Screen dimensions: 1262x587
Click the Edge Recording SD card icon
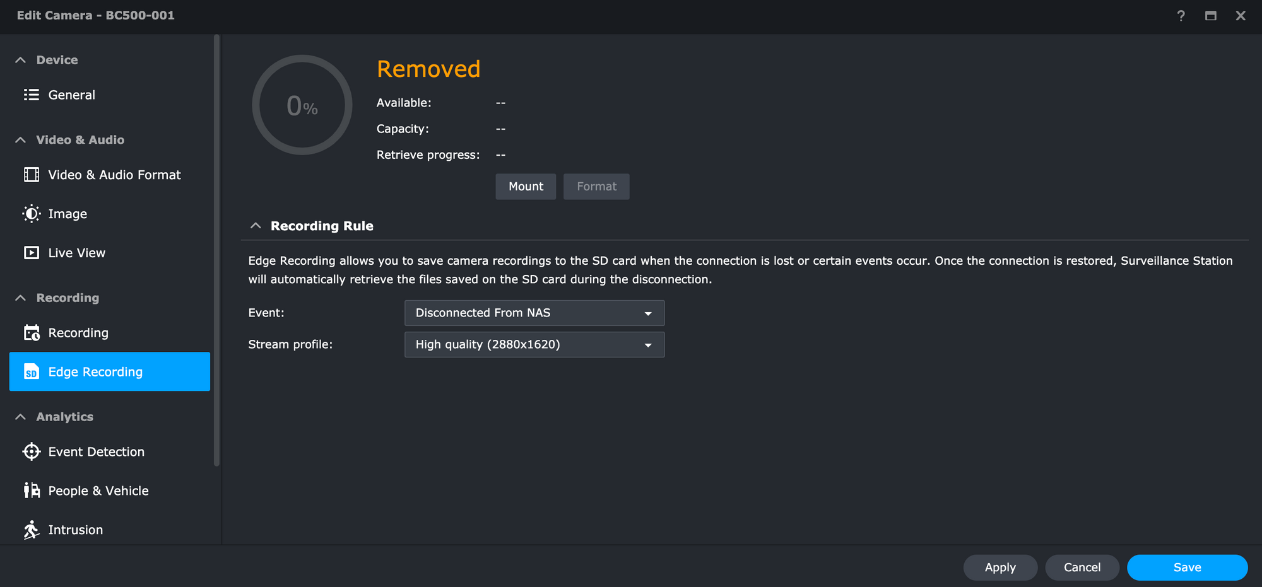[31, 372]
